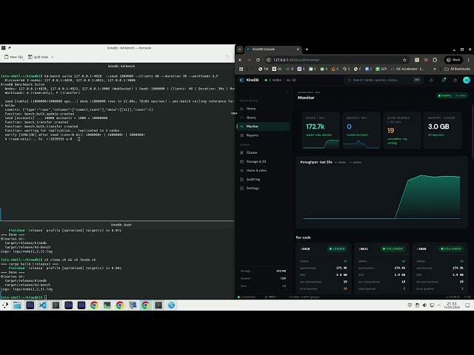Open Chrome three-dot menu
This screenshot has width=474, height=355.
[x=468, y=60]
